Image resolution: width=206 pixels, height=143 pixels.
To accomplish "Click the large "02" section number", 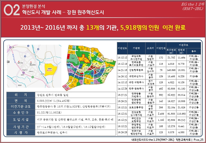I will point(12,10).
